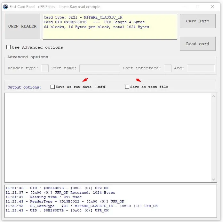Click scroll down arrow of output area
223x222 pixels.
pyautogui.click(x=213, y=180)
